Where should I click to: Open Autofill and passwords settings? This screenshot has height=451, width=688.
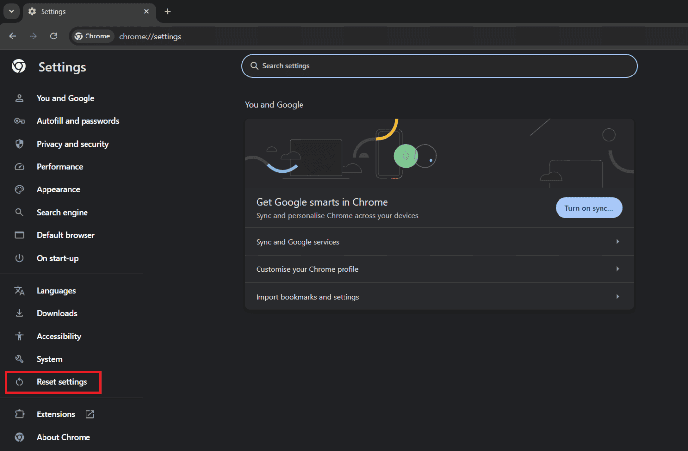pos(78,121)
